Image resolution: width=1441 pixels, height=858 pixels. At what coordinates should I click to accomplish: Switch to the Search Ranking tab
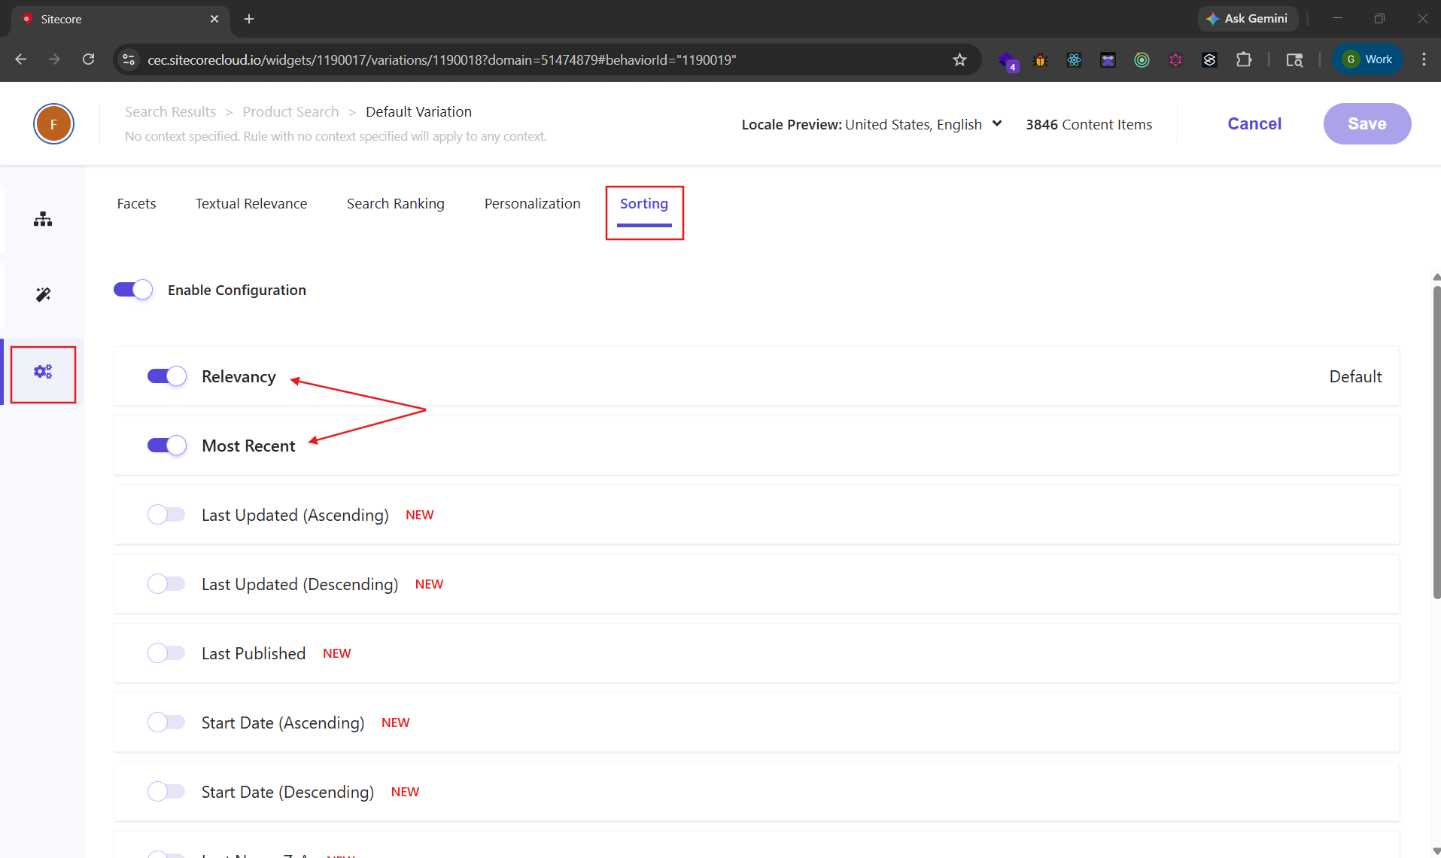(395, 204)
